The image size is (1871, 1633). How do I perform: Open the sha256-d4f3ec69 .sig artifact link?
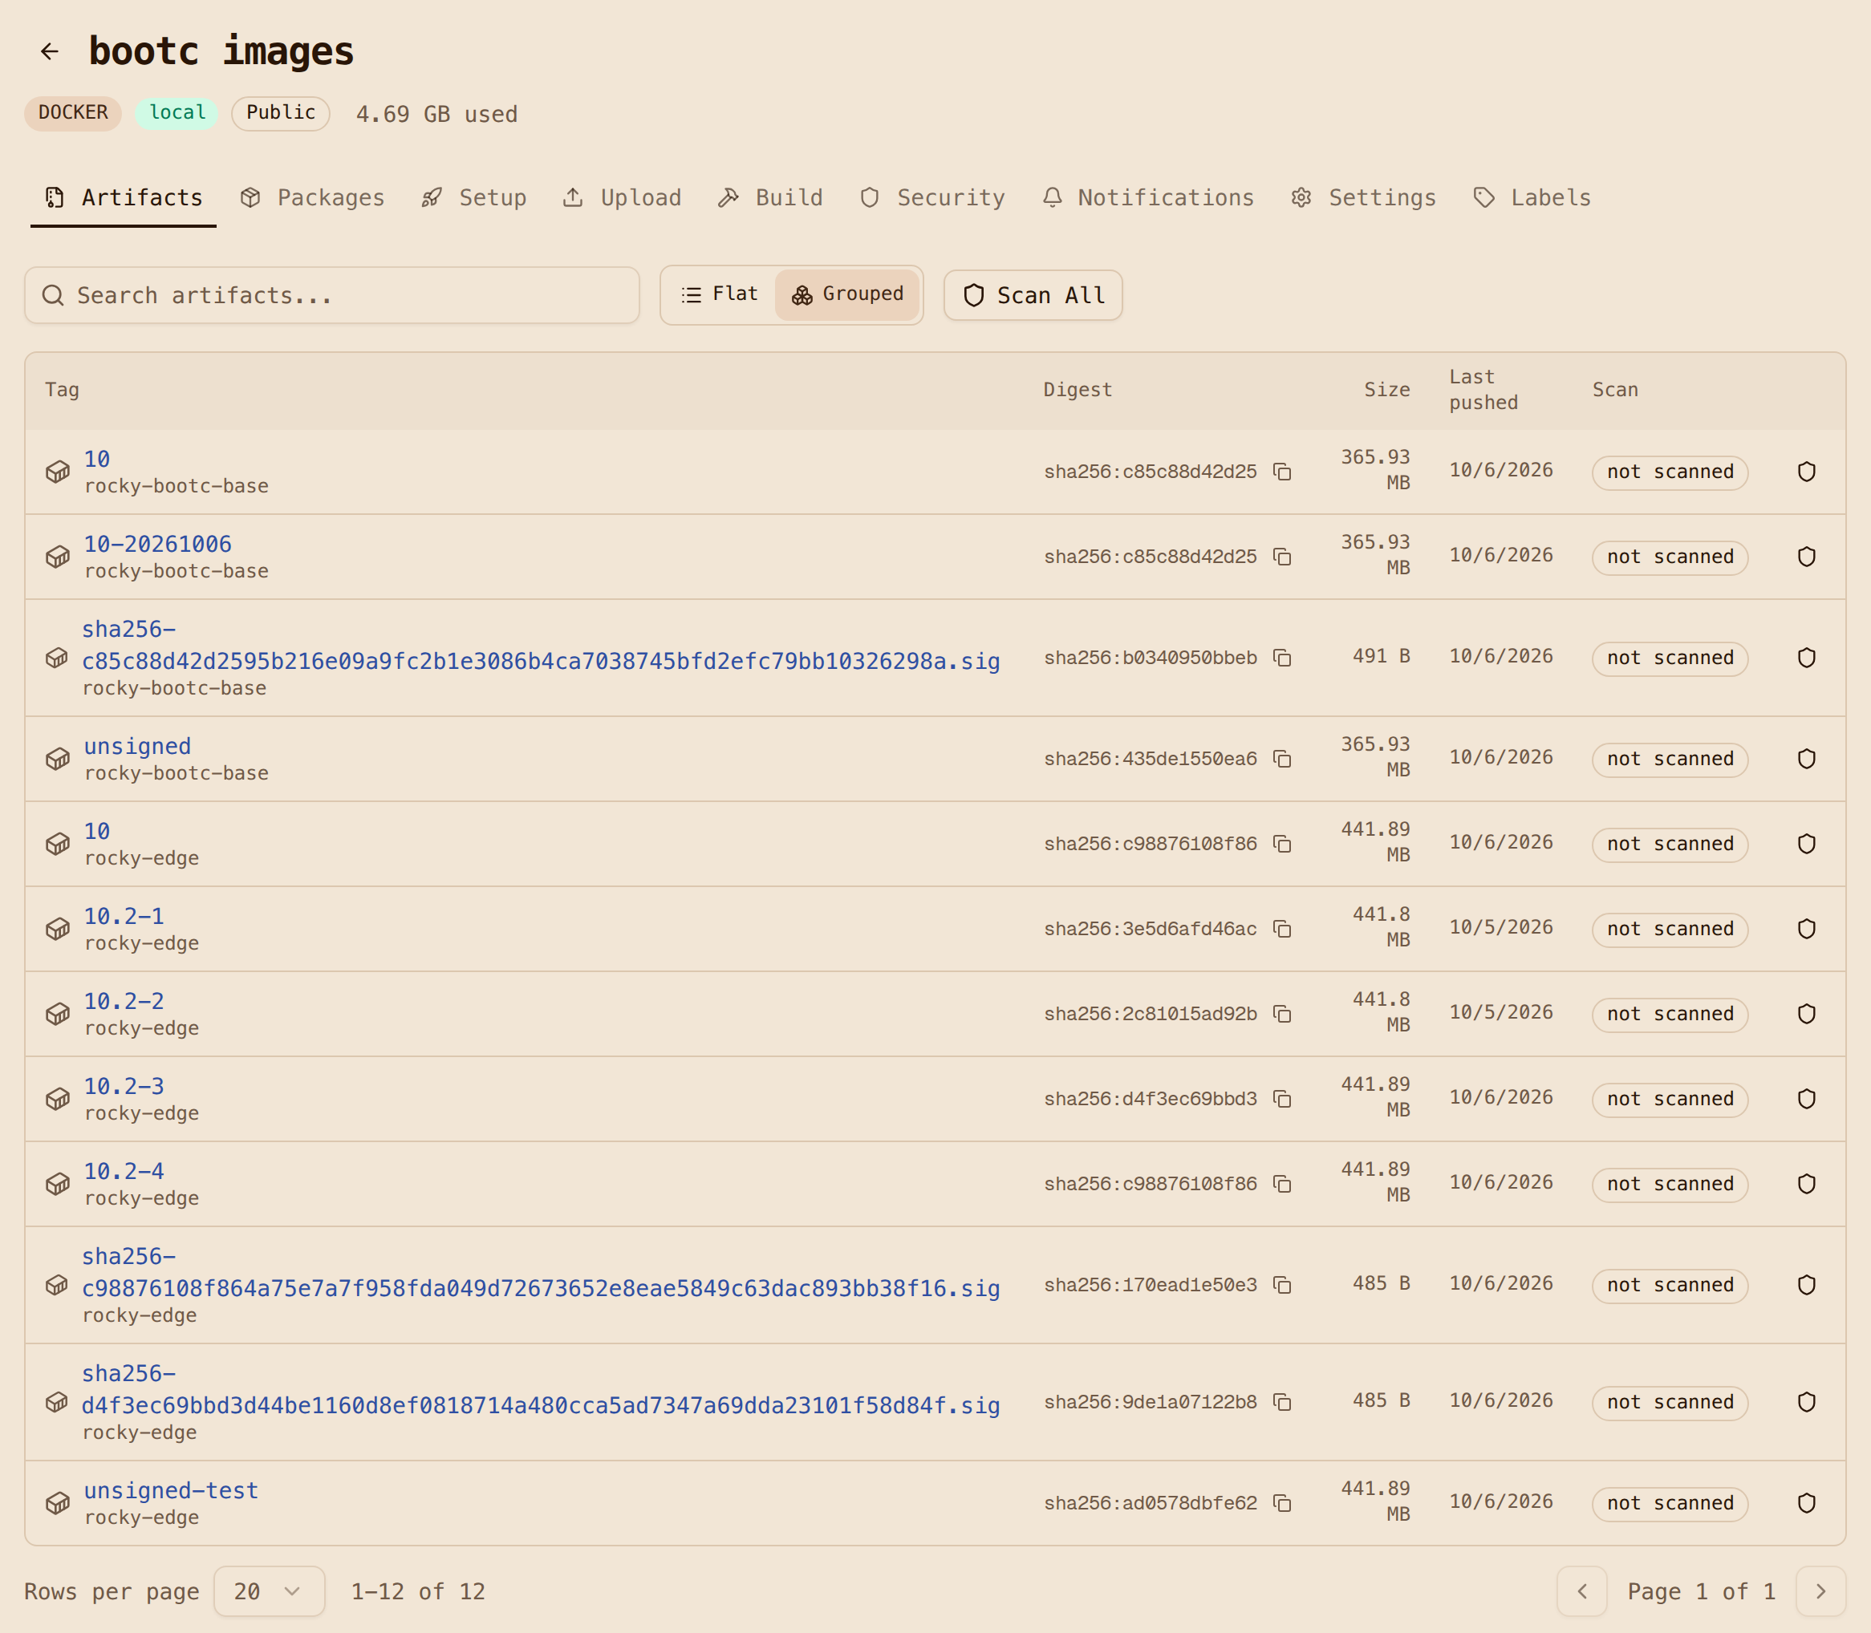[541, 1389]
